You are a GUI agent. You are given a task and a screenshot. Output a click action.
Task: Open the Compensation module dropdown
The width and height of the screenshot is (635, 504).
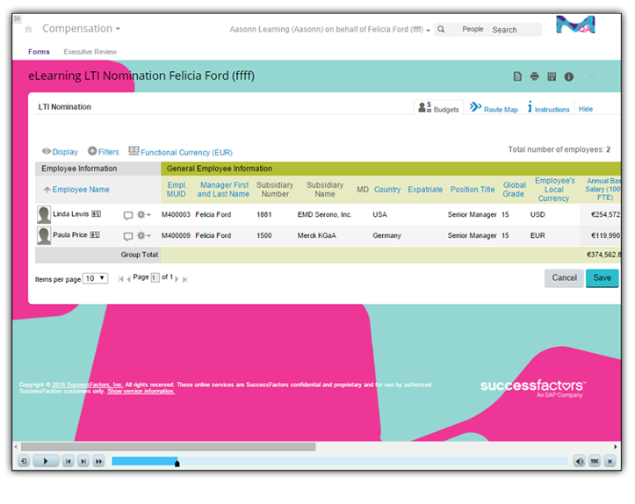(x=82, y=29)
